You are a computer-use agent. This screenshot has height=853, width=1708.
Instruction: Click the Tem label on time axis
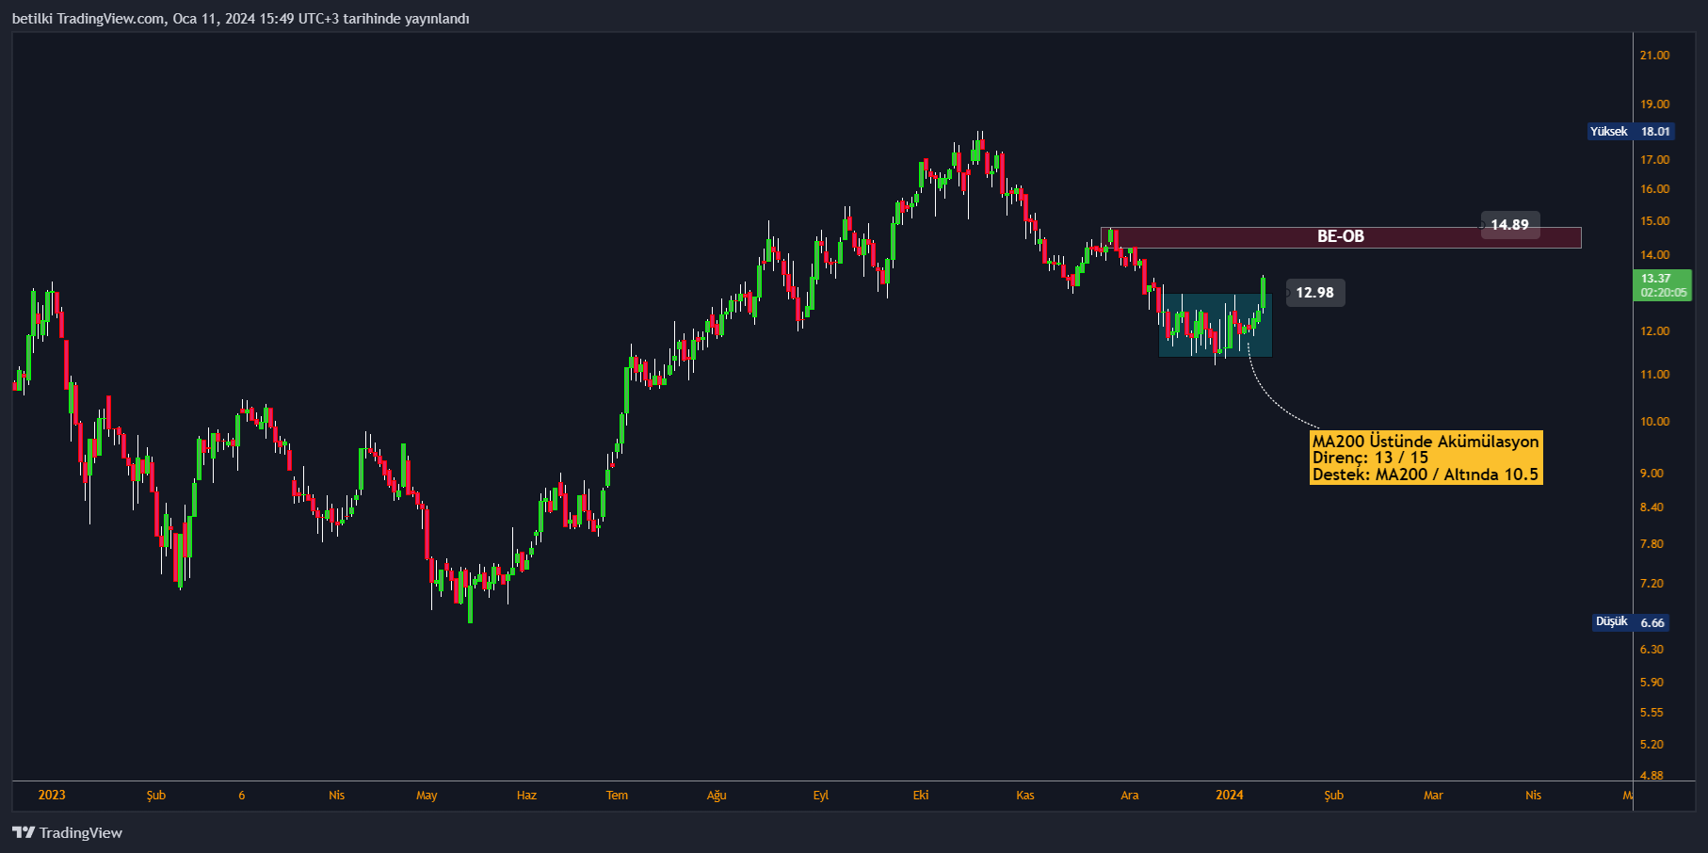pyautogui.click(x=617, y=796)
